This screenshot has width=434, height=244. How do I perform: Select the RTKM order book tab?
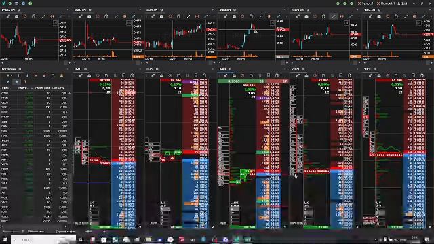click(x=296, y=69)
